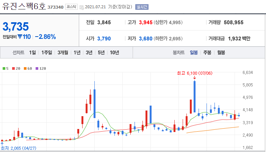Screen dimensions: 266x152
Task: Click the orange 60-day moving average swatch
Action: 25,68
